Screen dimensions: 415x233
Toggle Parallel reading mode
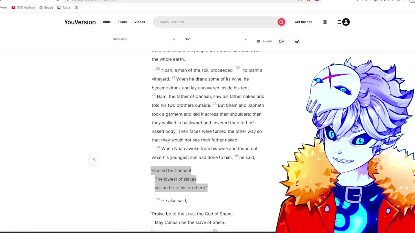264,41
